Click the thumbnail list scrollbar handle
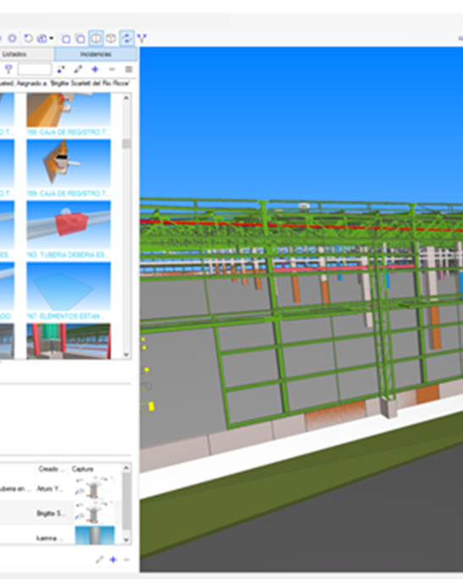This screenshot has height=579, width=463. [x=126, y=144]
